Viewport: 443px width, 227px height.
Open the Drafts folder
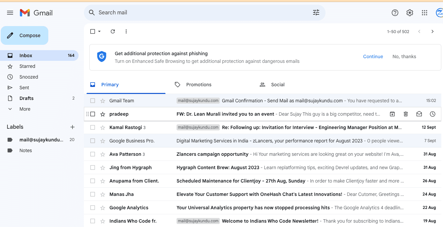pyautogui.click(x=39, y=98)
